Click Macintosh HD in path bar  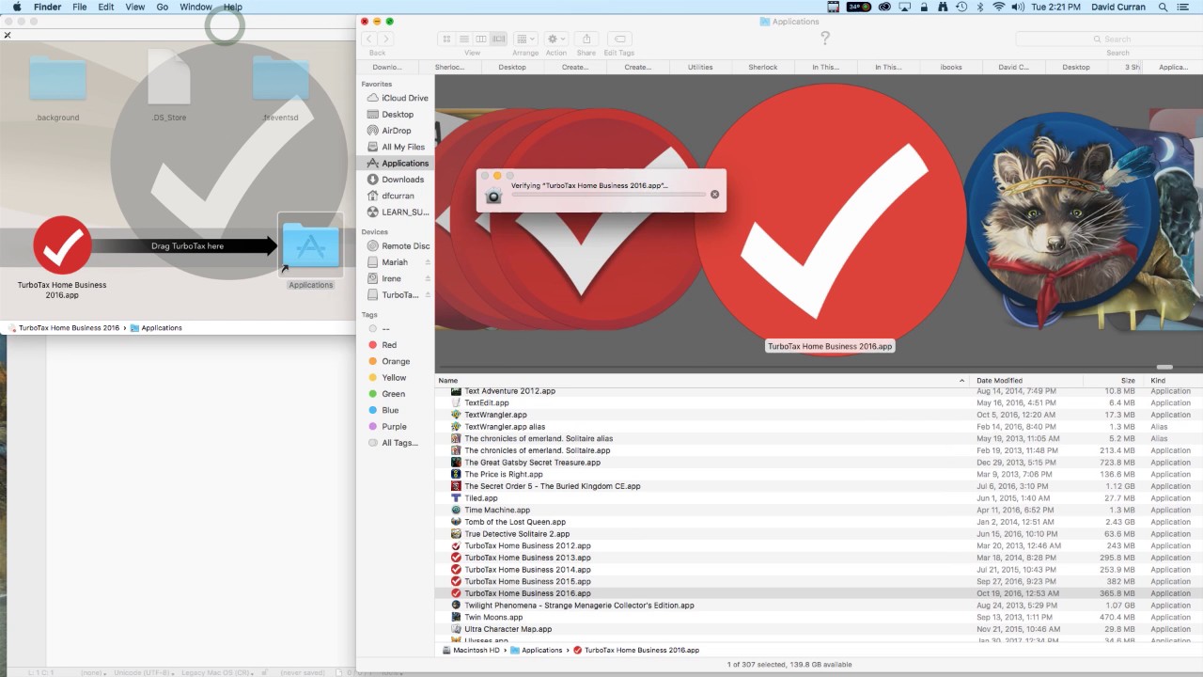pyautogui.click(x=472, y=650)
